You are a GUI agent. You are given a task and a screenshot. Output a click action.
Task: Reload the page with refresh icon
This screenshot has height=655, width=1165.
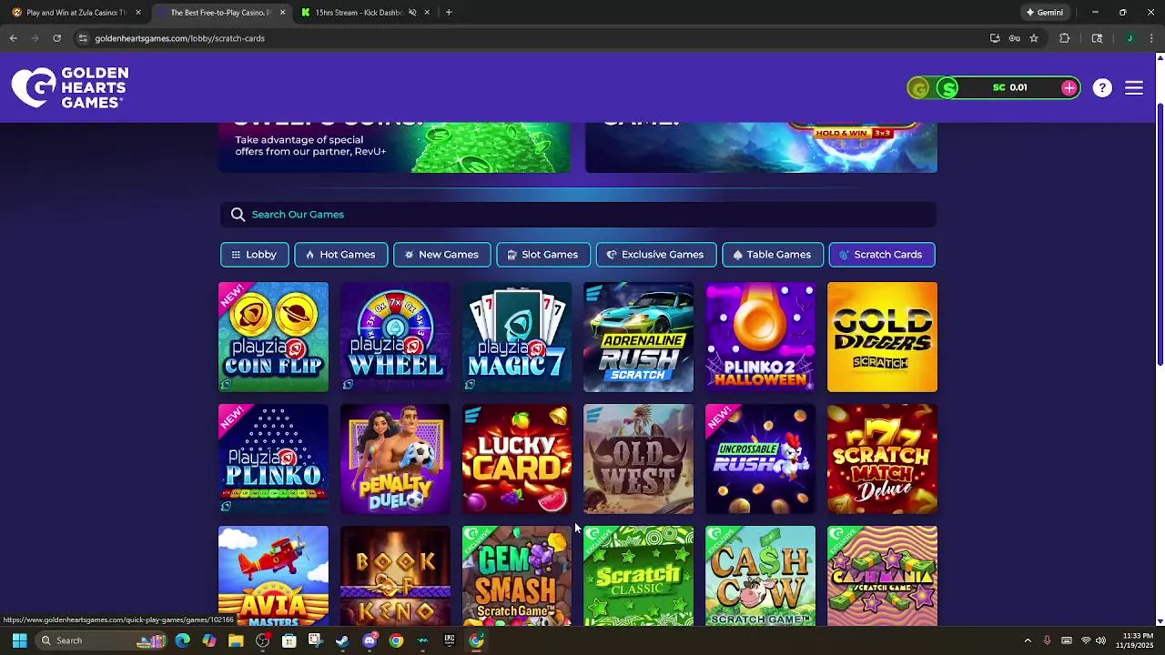56,38
